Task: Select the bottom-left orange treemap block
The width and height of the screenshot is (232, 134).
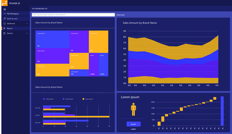Action: tap(52, 70)
